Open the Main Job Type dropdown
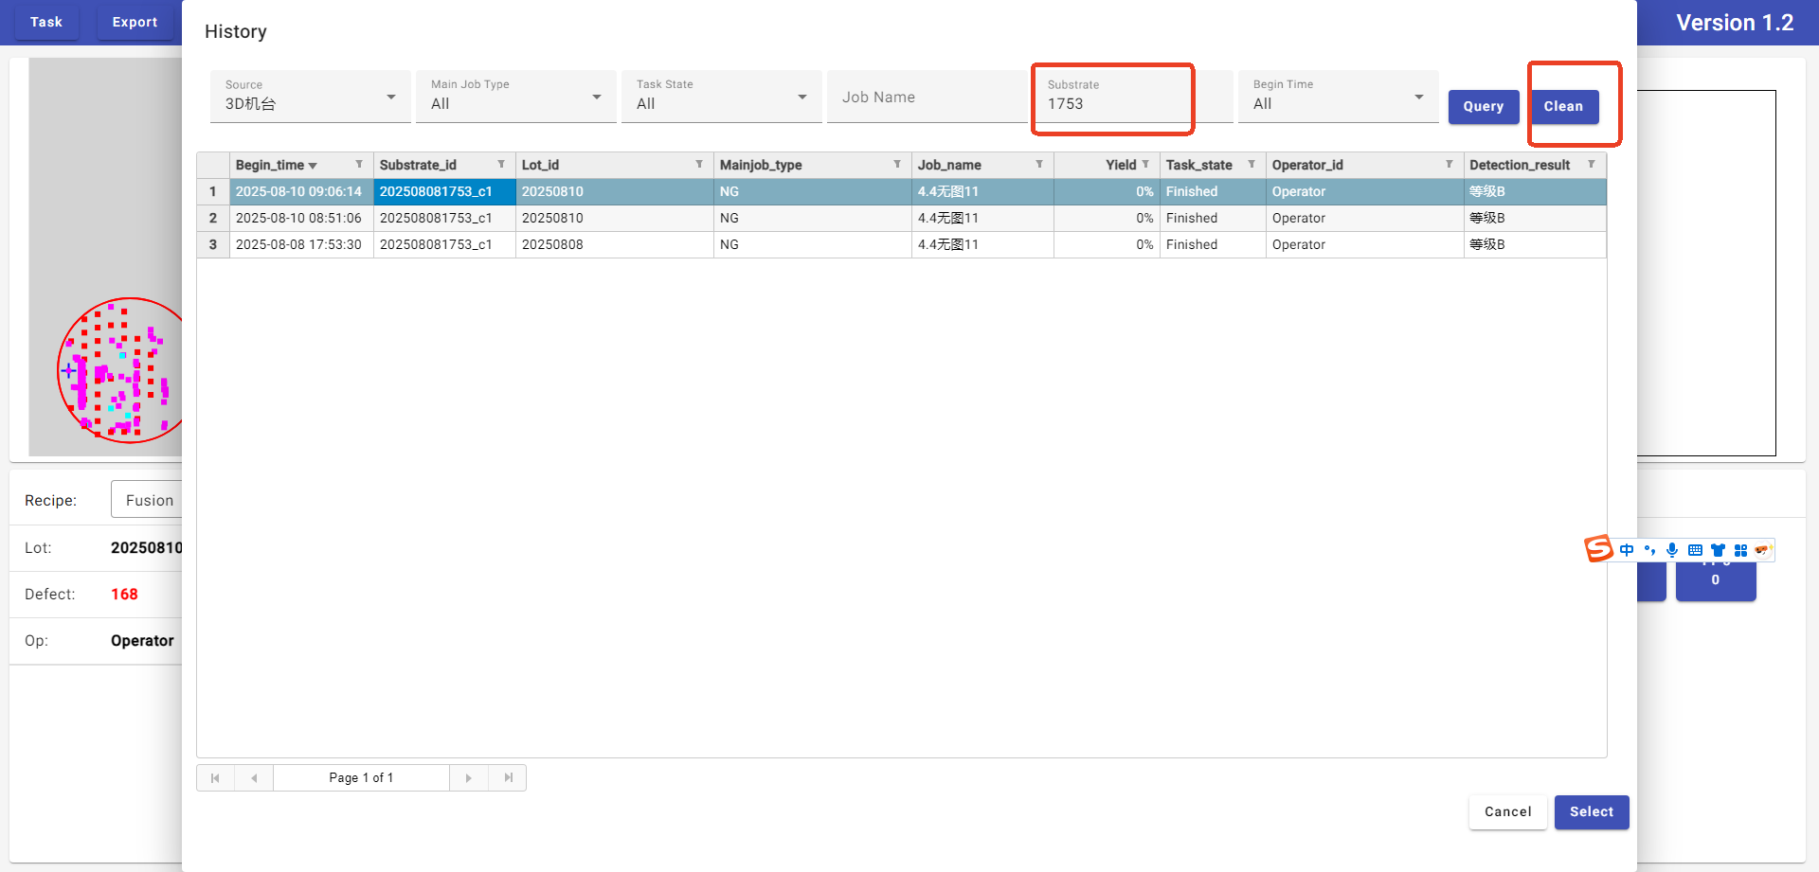 (x=597, y=98)
